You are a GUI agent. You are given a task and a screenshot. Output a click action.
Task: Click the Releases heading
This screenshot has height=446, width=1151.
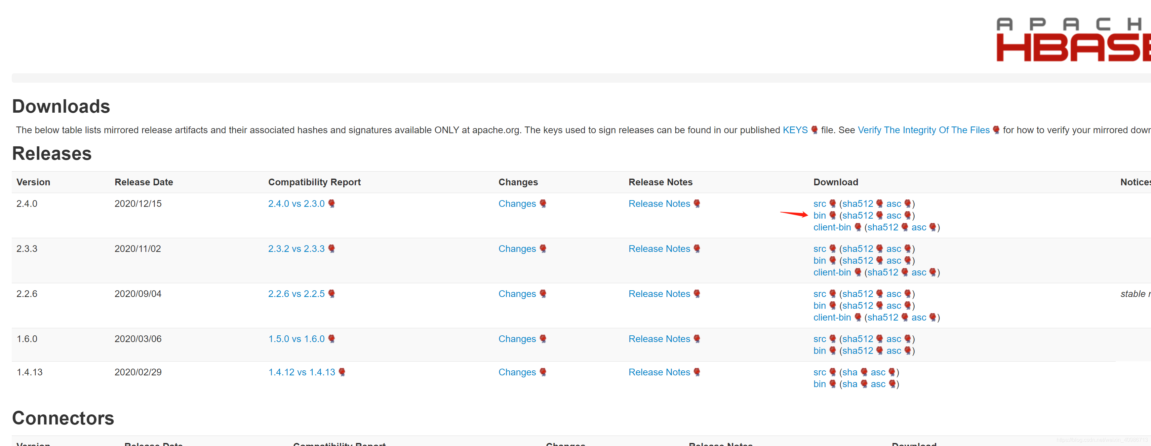click(x=52, y=154)
